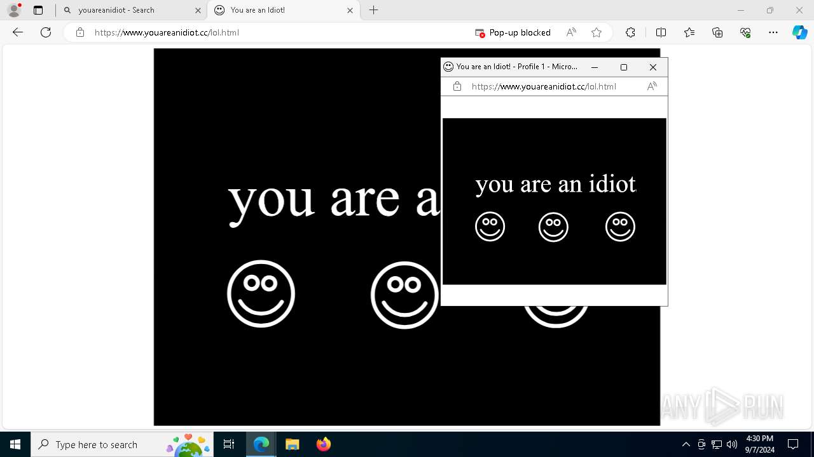Open the Collections icon

point(717,32)
